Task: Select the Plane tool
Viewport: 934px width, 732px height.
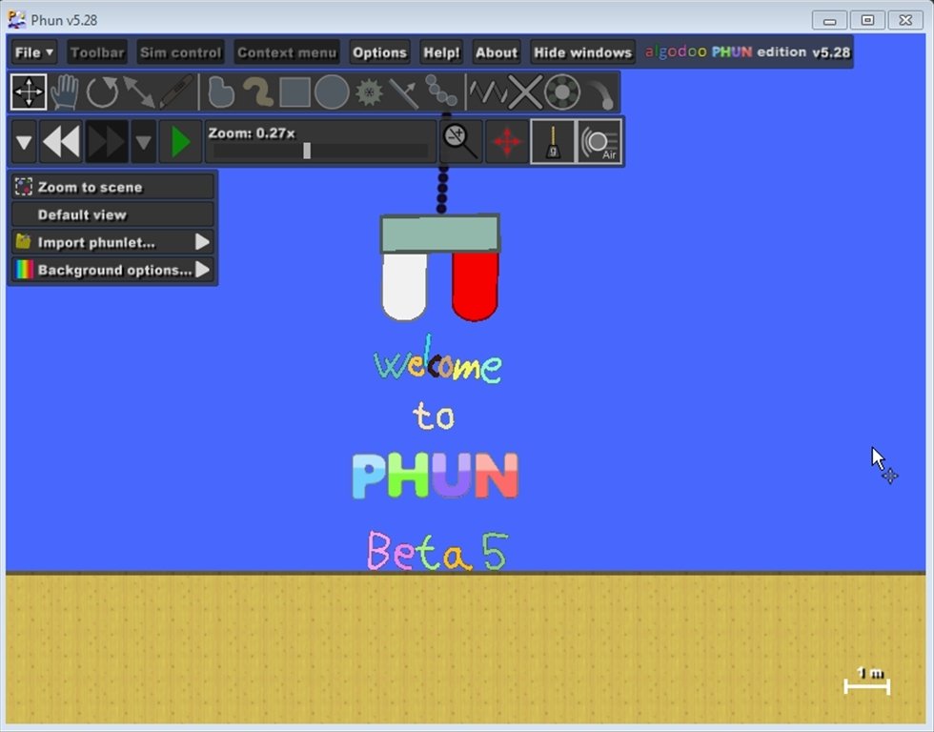Action: (404, 91)
